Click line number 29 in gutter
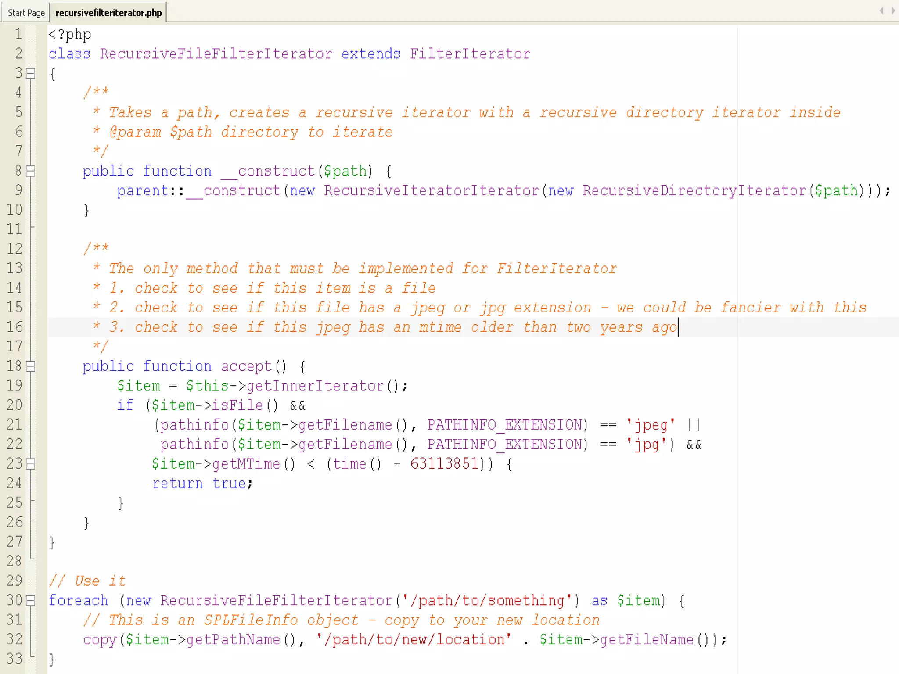Viewport: 899px width, 674px height. pyautogui.click(x=14, y=581)
